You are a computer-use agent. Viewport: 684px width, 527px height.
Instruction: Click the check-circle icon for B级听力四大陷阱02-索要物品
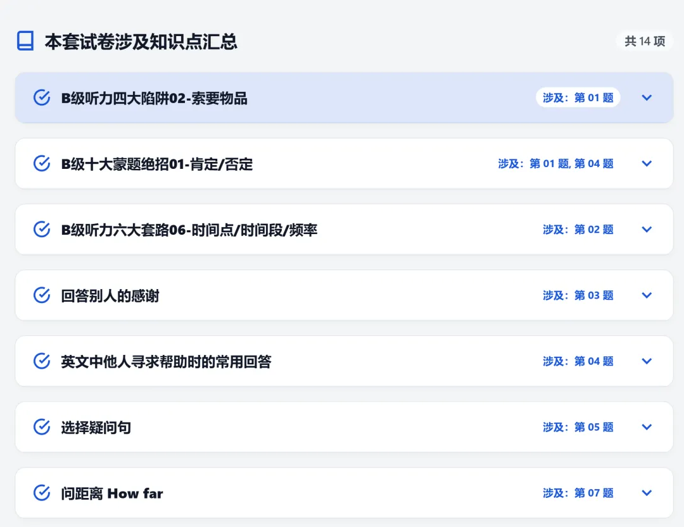click(42, 97)
